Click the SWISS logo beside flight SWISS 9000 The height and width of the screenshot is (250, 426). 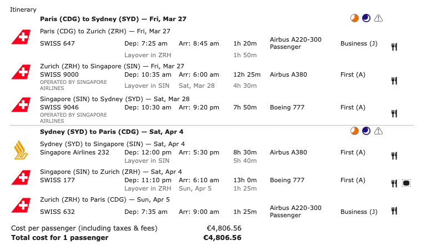pos(20,72)
